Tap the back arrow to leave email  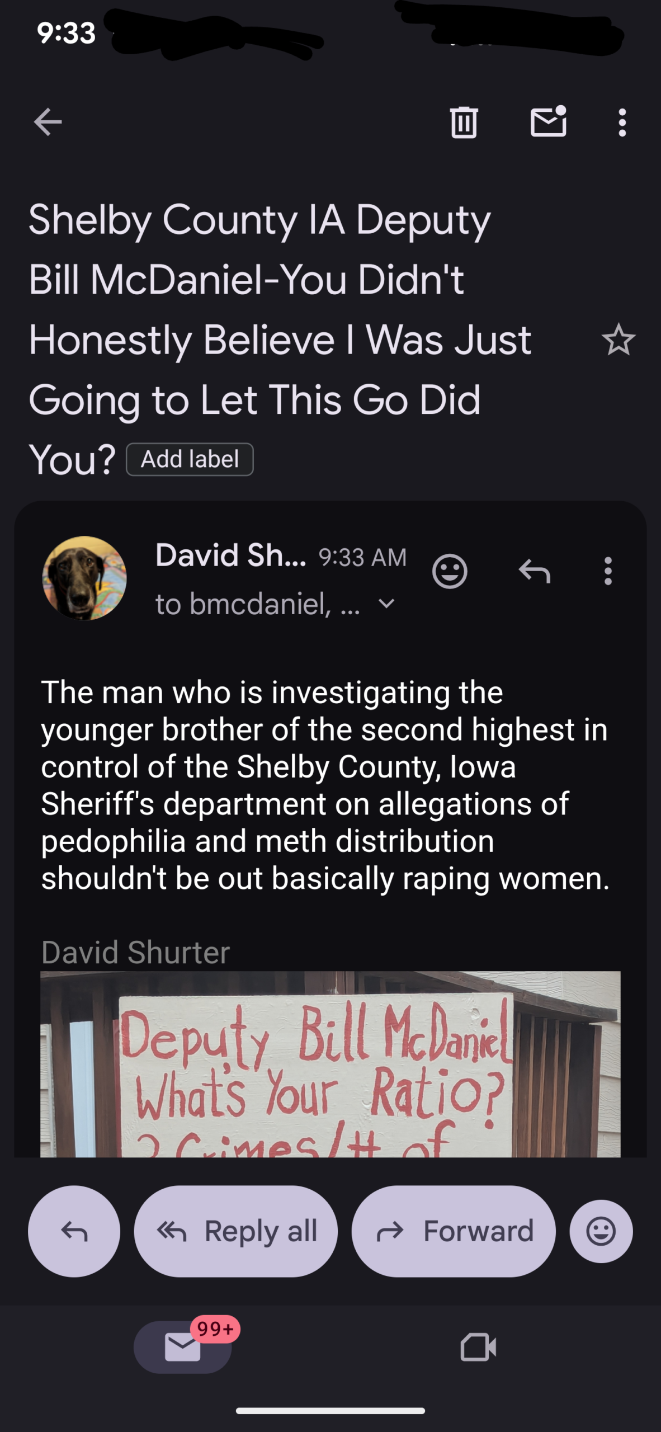click(x=48, y=122)
